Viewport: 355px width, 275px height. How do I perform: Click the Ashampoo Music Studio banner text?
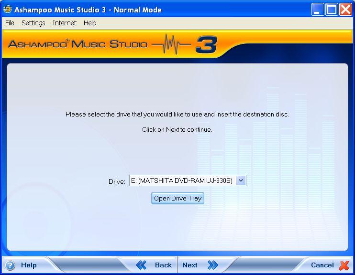78,44
